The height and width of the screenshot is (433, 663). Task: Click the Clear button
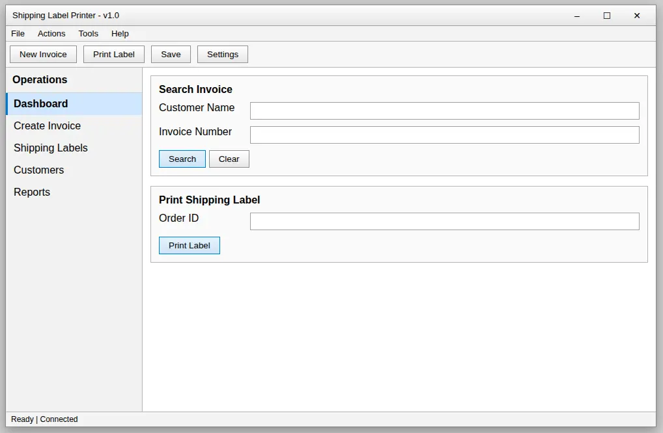click(x=229, y=159)
